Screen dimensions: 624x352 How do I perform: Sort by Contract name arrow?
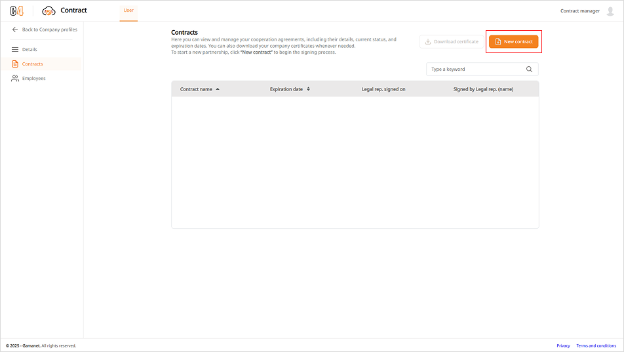218,89
